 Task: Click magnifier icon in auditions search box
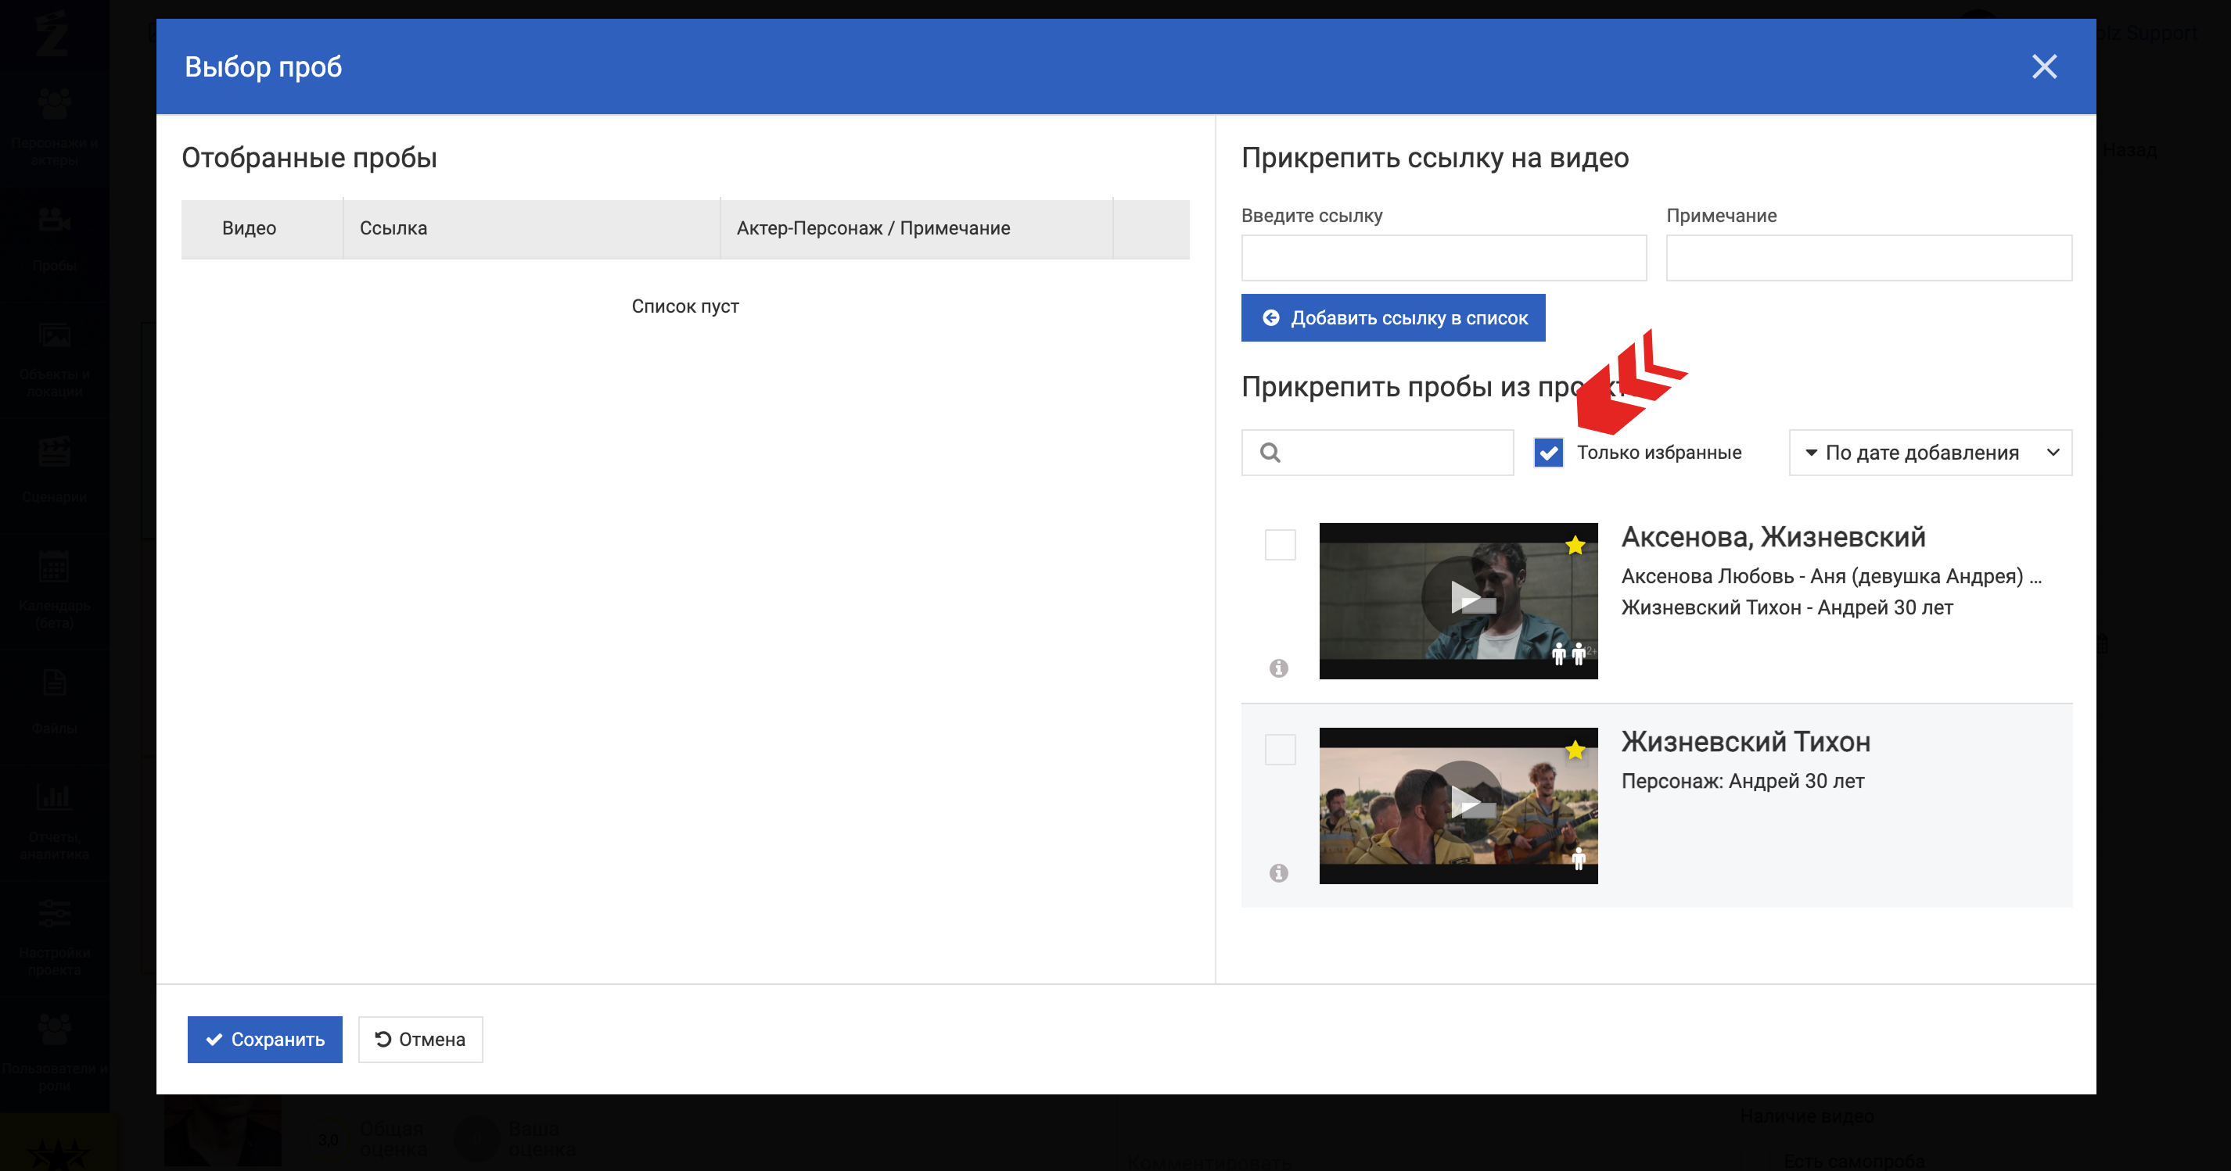tap(1270, 453)
